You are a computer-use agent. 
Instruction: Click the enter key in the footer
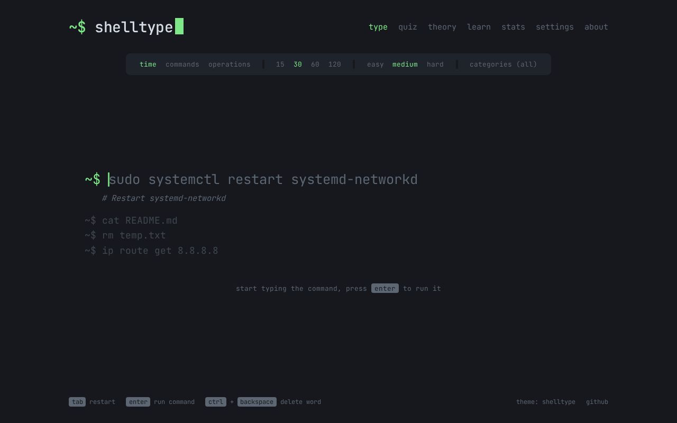pos(138,402)
